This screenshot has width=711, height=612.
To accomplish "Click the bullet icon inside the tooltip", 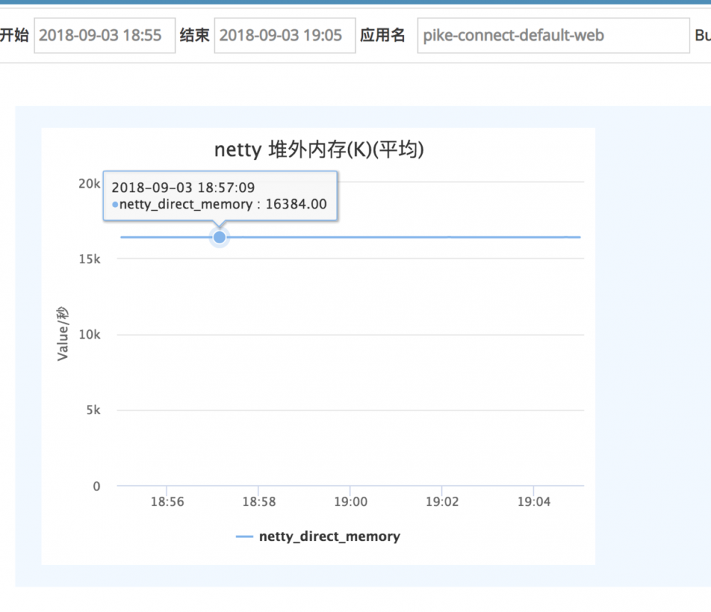I will [115, 204].
